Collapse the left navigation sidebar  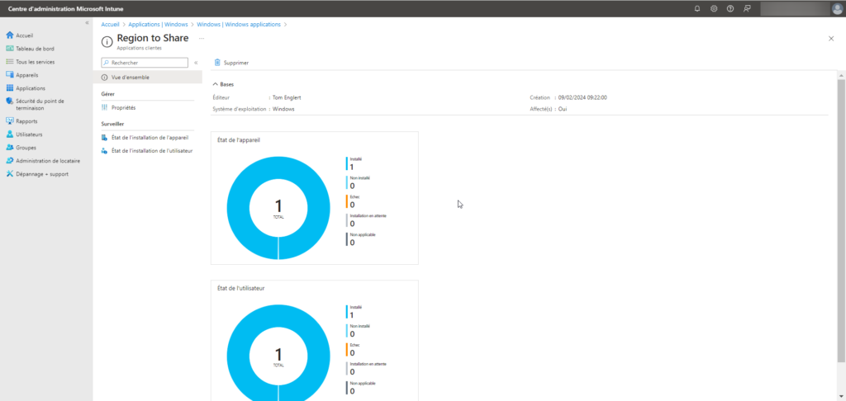[87, 22]
